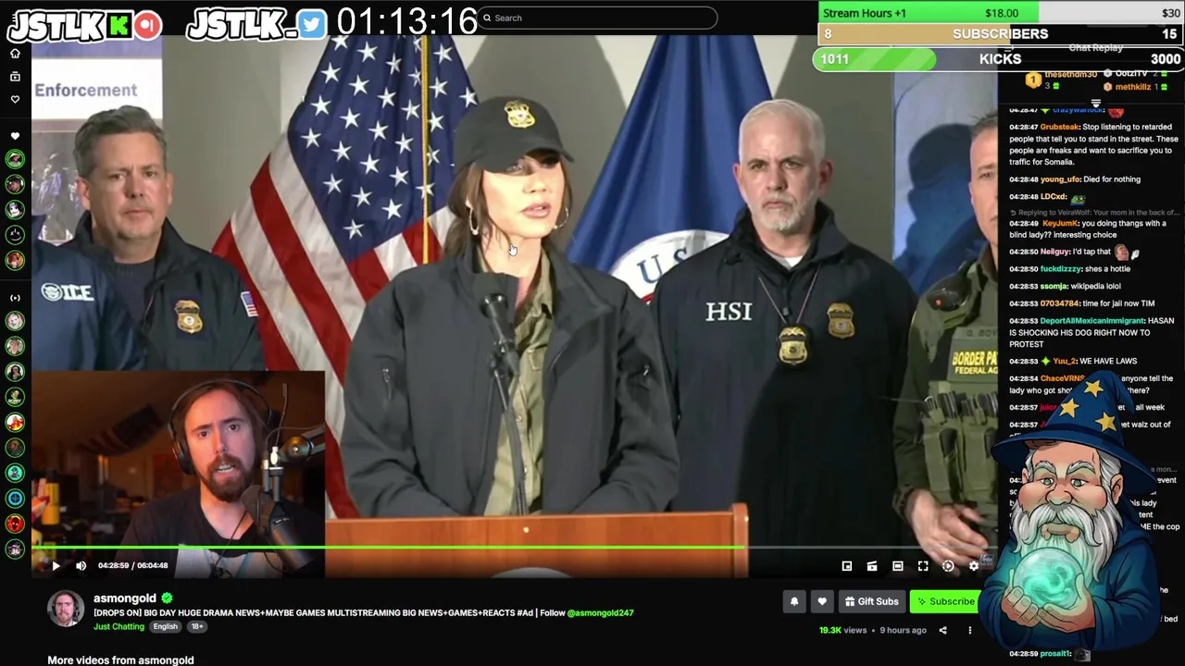Open the three-dot more options menu
Viewport: 1185px width, 666px height.
pos(970,631)
